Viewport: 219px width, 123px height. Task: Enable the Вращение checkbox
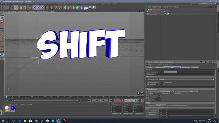pos(181,93)
